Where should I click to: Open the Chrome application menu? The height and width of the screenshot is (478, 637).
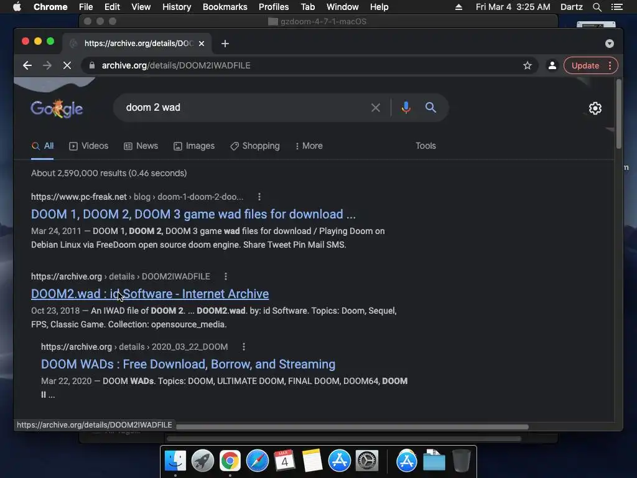point(50,7)
